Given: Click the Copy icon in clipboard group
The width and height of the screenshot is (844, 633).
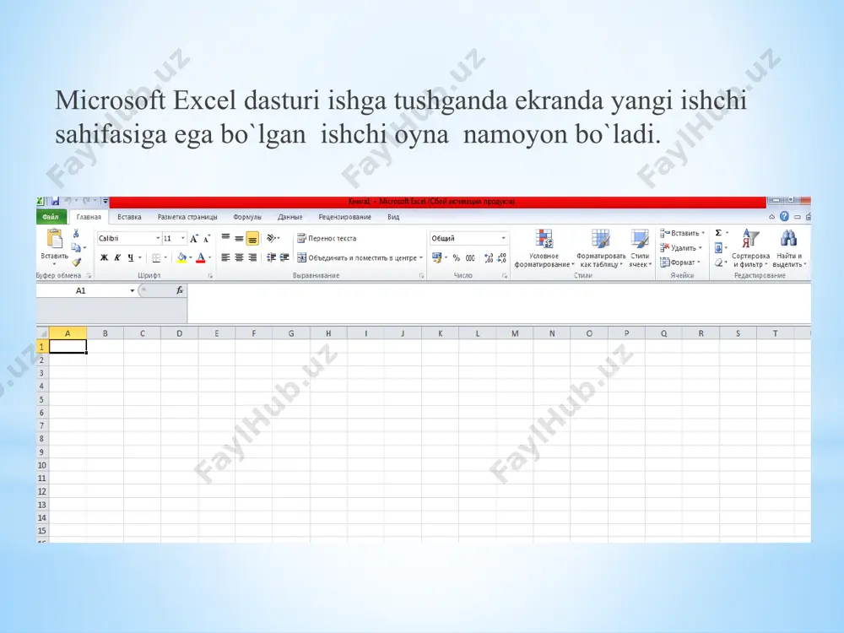Looking at the screenshot, I should [76, 247].
